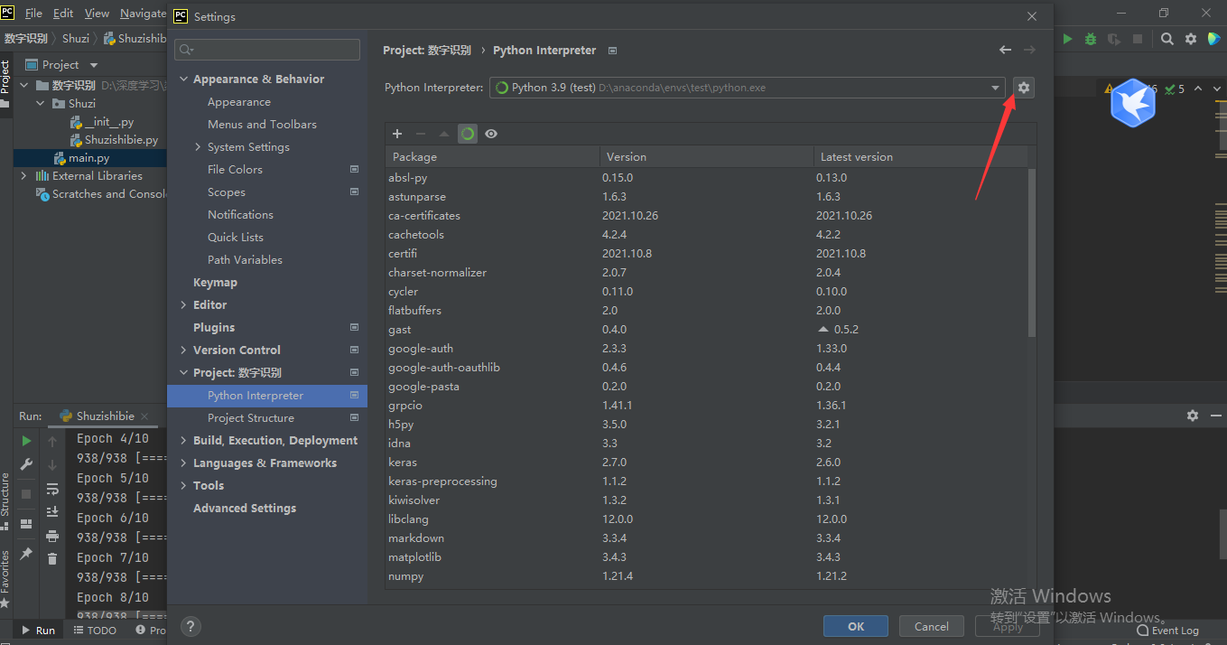This screenshot has width=1227, height=645.
Task: Click the rerun green arrow in the Run panel
Action: [x=26, y=441]
